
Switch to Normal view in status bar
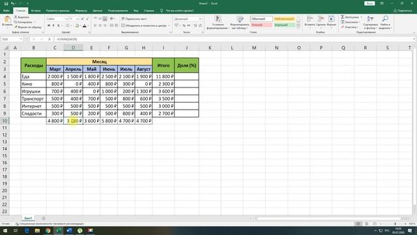358,223
